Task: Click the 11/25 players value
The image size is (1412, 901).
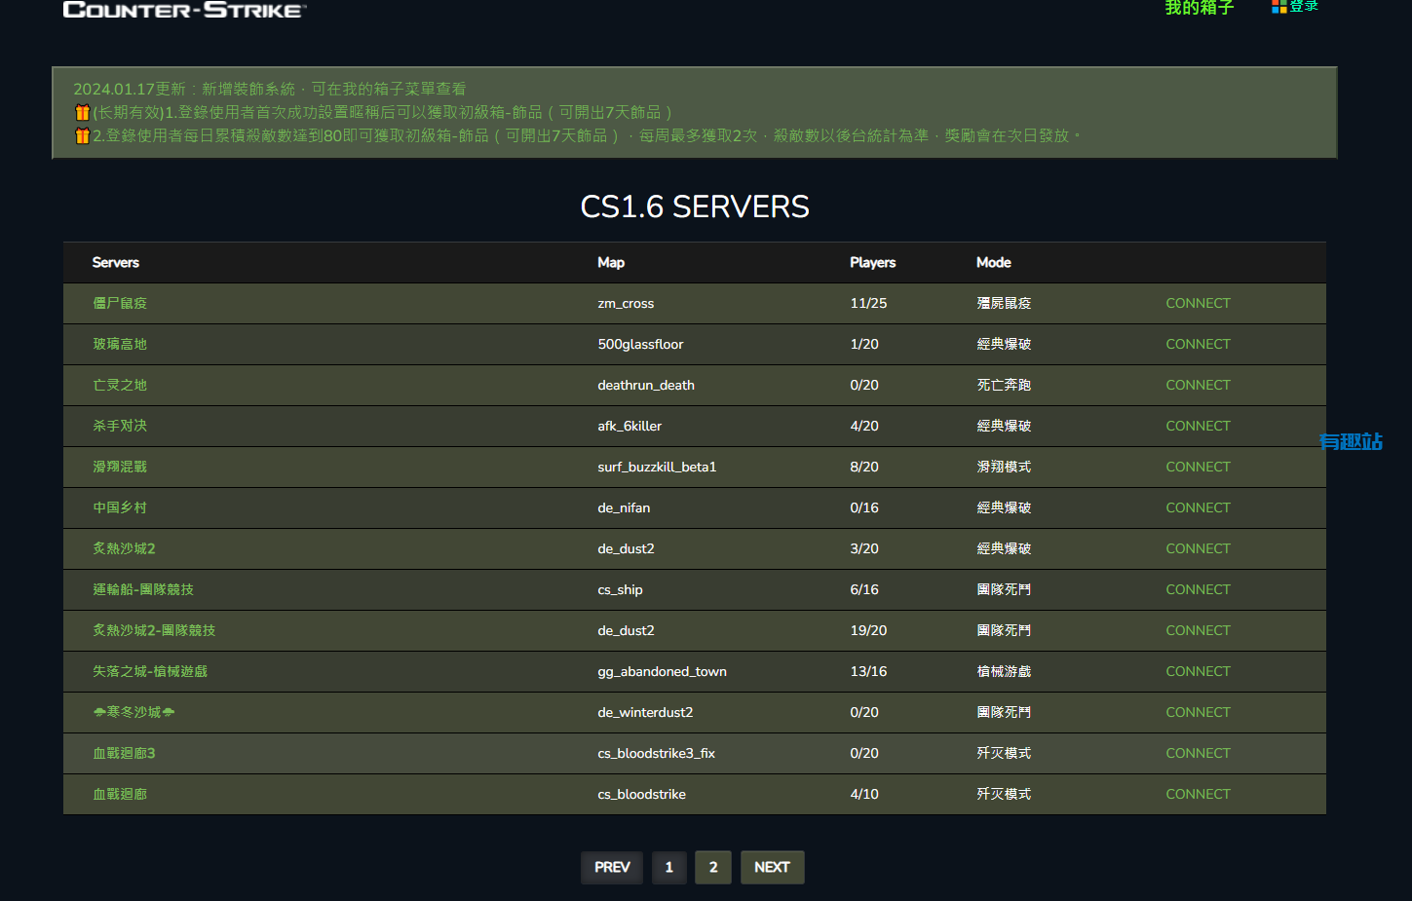Action: point(868,303)
